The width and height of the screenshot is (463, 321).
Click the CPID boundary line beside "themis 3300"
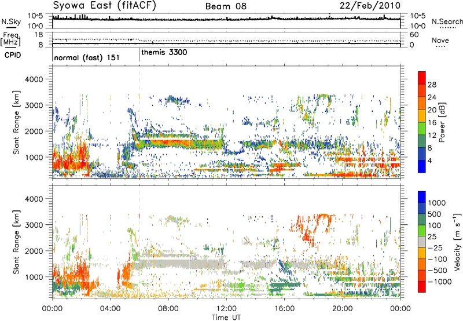click(139, 54)
